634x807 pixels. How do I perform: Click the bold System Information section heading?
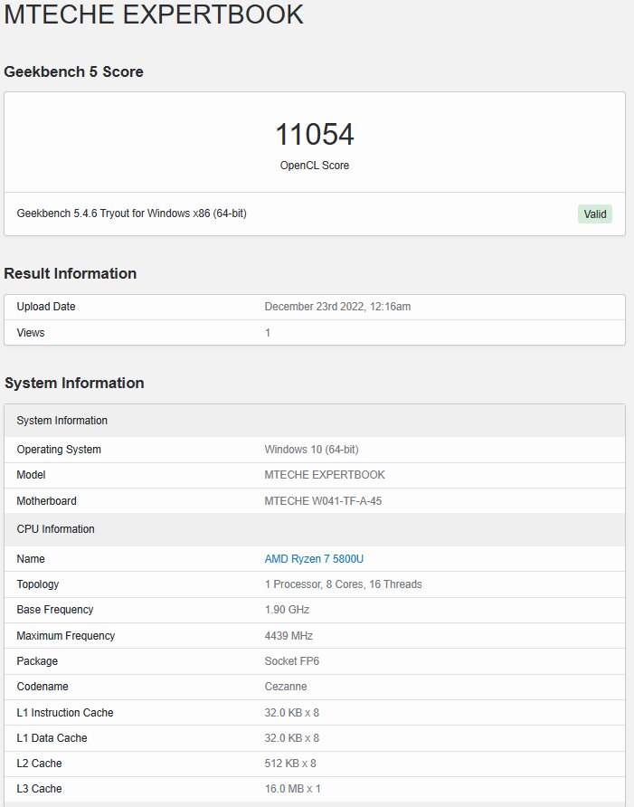point(74,383)
